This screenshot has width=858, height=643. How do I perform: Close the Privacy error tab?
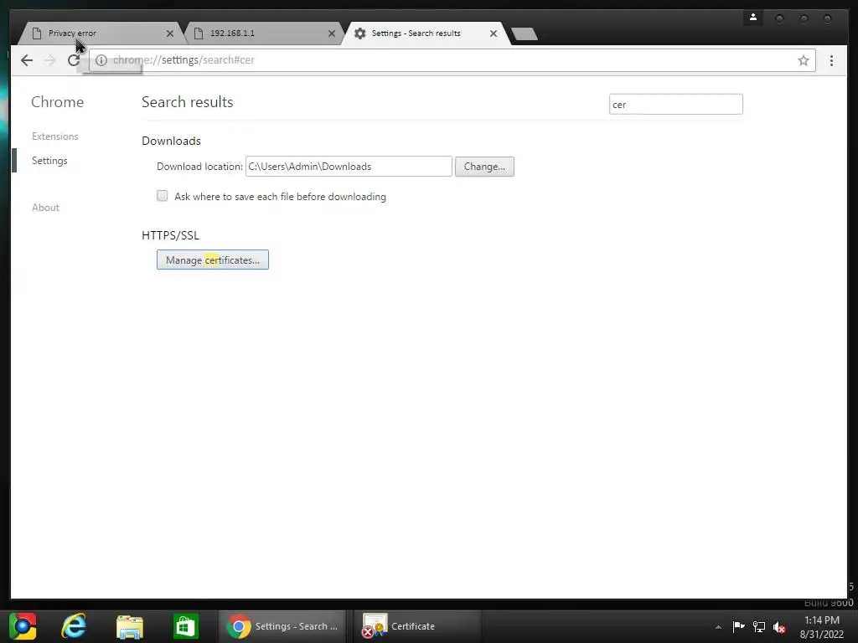point(169,33)
